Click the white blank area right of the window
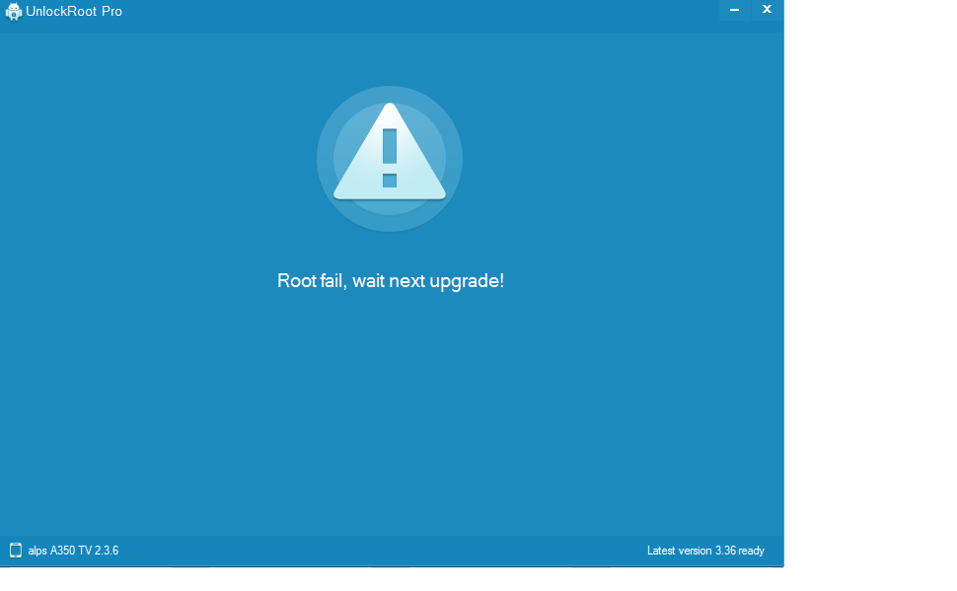Image resolution: width=957 pixels, height=591 pixels. (x=868, y=296)
